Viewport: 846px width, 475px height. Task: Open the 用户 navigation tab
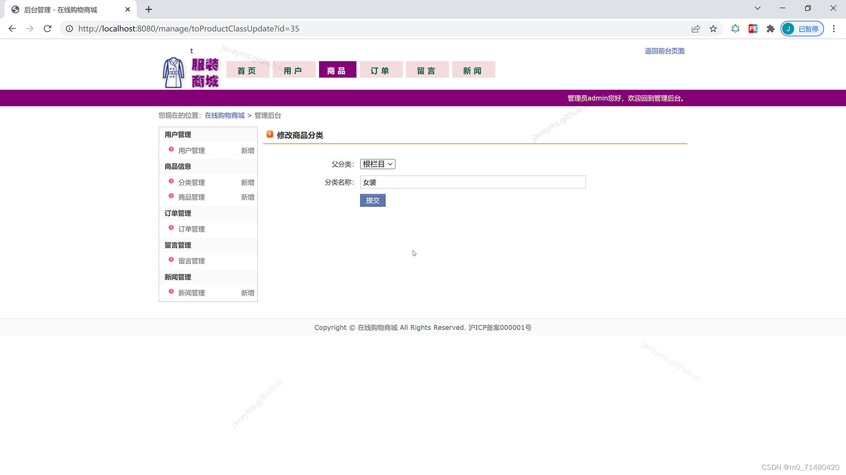294,70
